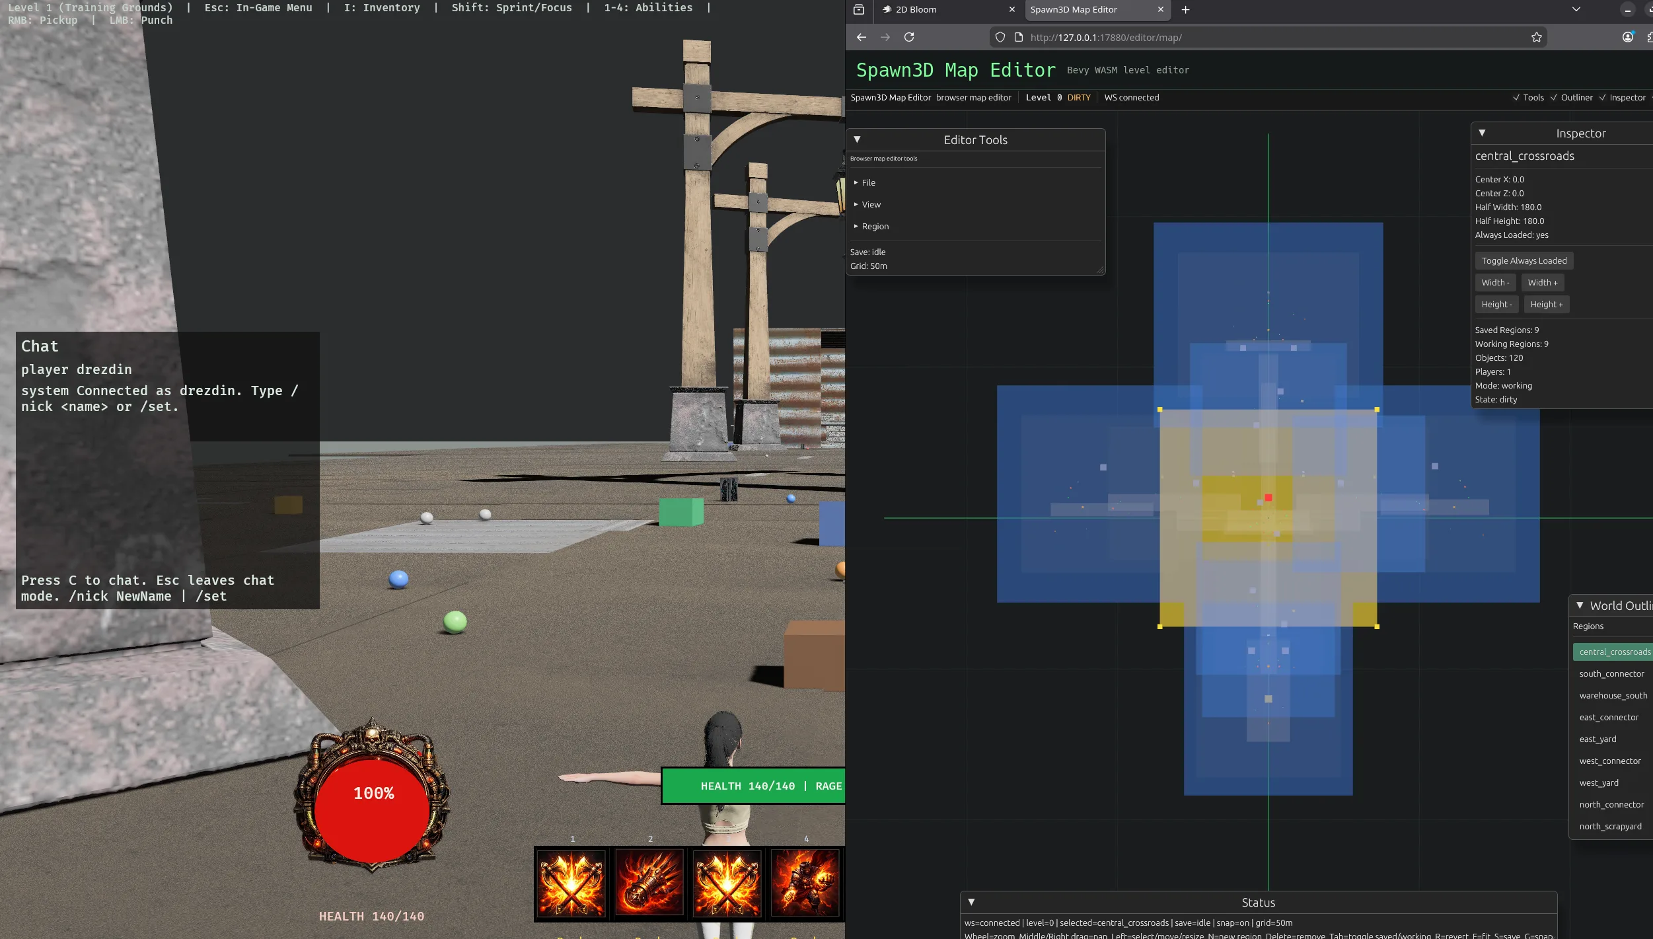
Task: Click the green HEALTH 140/140 rage bar
Action: coord(753,786)
